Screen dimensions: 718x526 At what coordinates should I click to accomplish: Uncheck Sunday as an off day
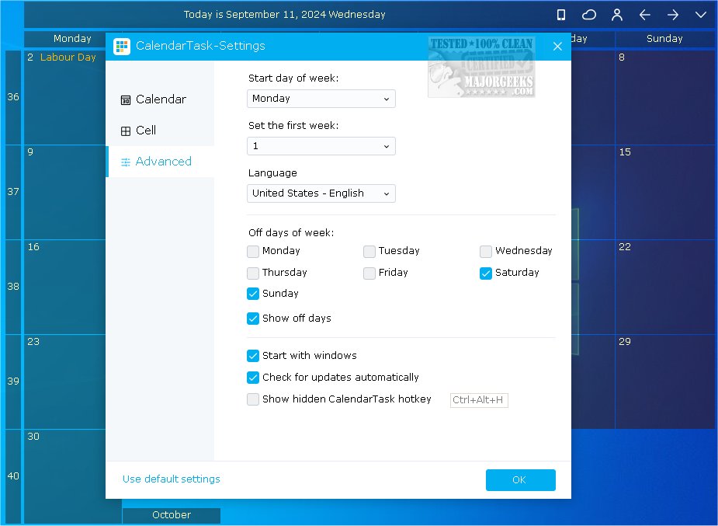(253, 294)
